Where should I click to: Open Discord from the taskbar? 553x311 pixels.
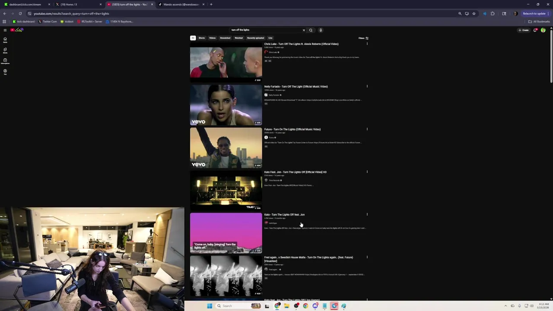[315, 306]
